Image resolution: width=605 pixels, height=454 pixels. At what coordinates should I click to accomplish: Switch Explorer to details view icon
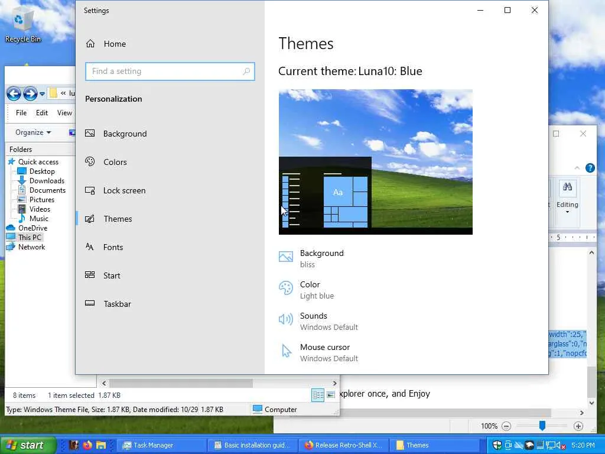tap(318, 395)
